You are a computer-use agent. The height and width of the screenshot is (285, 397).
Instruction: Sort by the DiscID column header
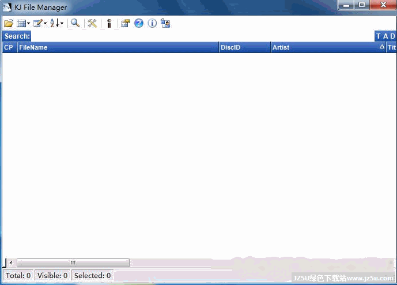[x=245, y=47]
